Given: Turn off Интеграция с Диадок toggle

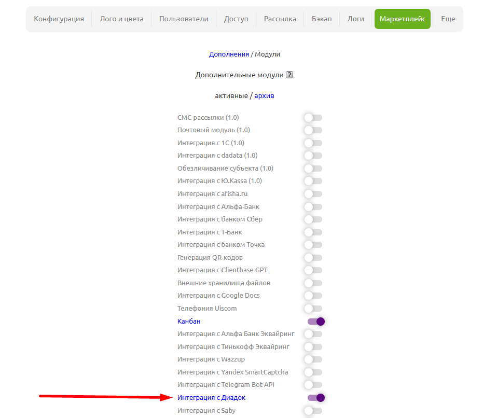Looking at the screenshot, I should [315, 398].
